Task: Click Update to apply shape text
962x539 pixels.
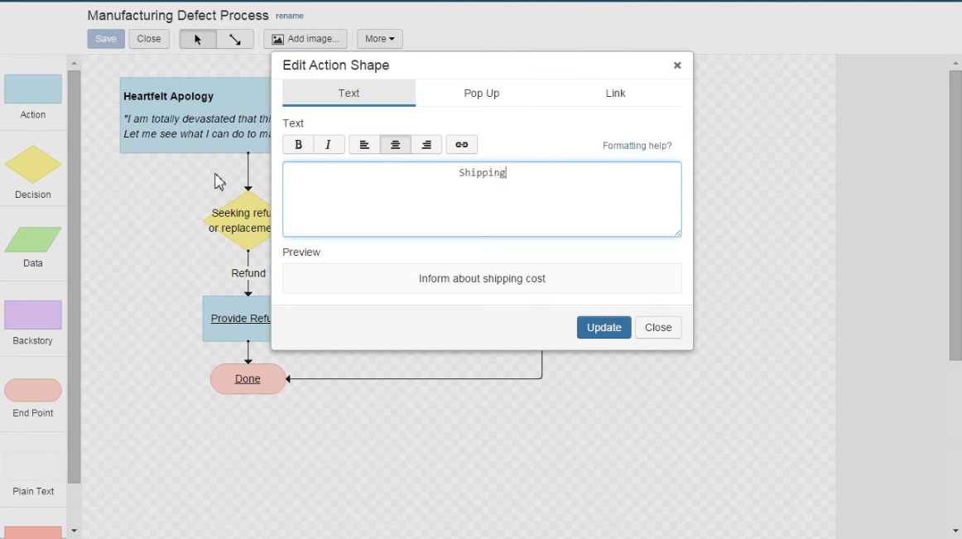Action: point(604,327)
